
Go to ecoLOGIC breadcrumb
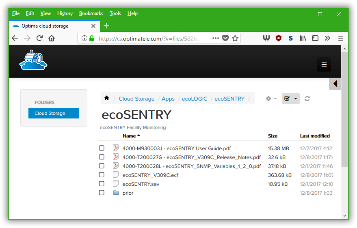pyautogui.click(x=195, y=99)
